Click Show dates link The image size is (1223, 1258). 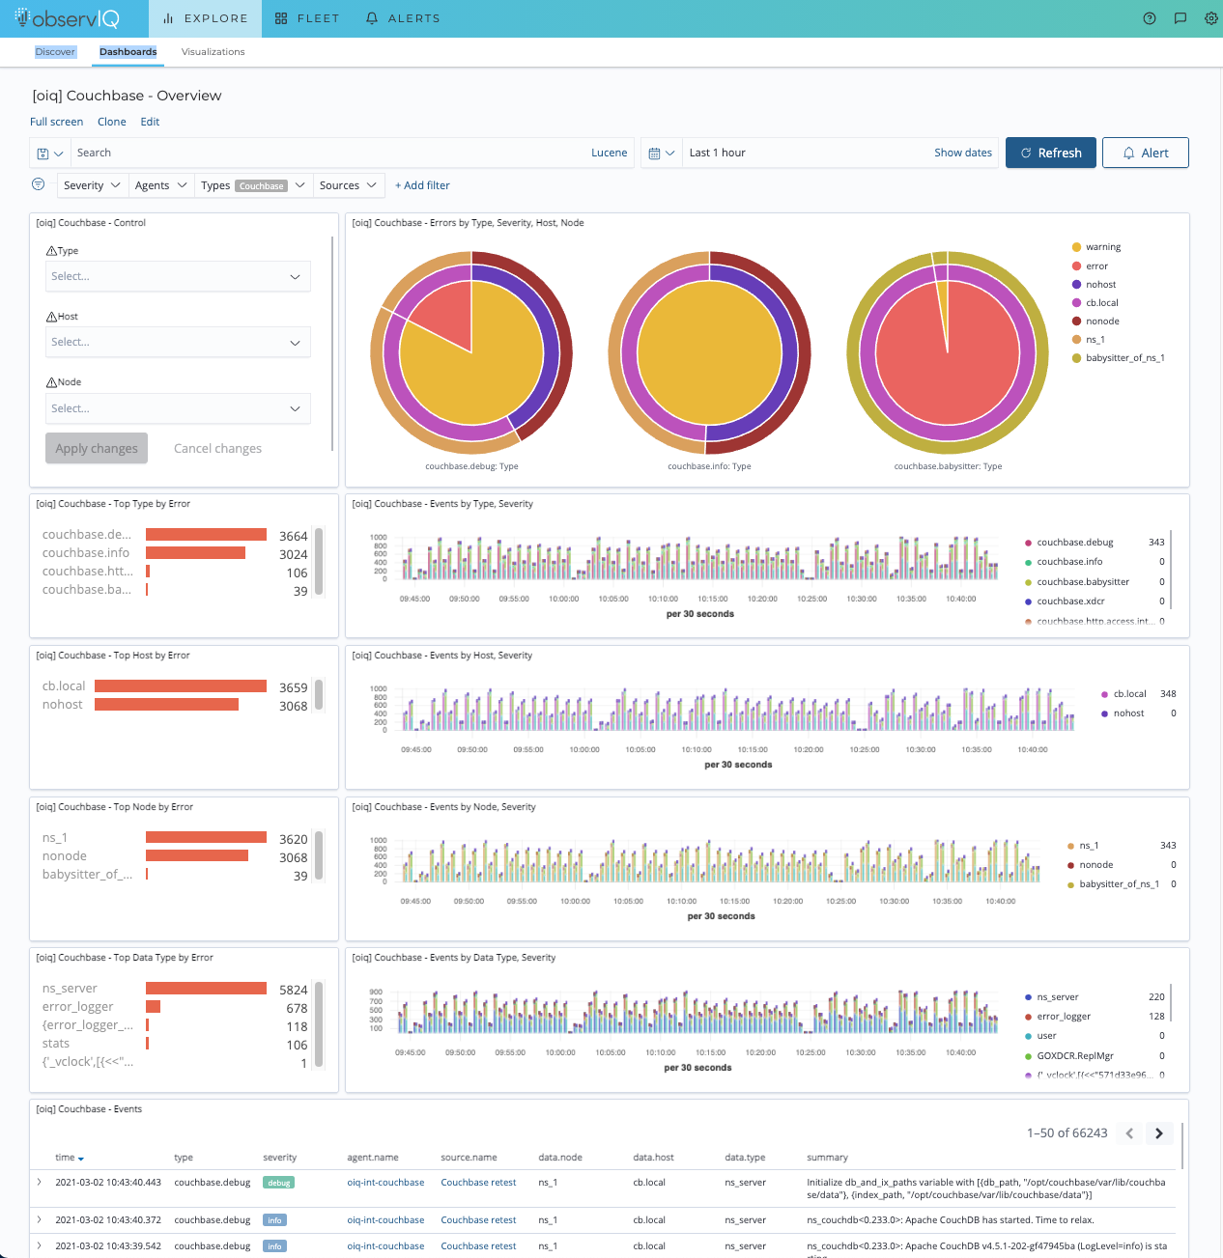point(963,153)
